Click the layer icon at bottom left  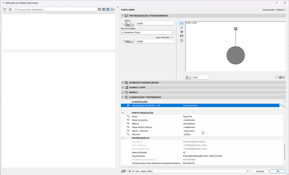[123, 171]
